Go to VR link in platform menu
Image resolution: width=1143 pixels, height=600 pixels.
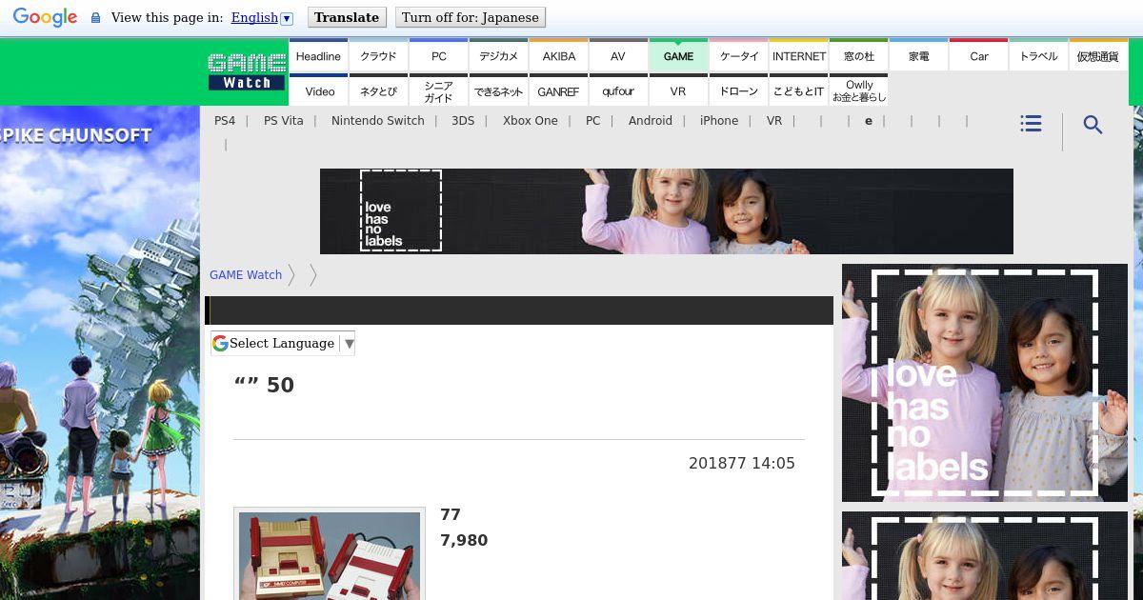(x=774, y=121)
